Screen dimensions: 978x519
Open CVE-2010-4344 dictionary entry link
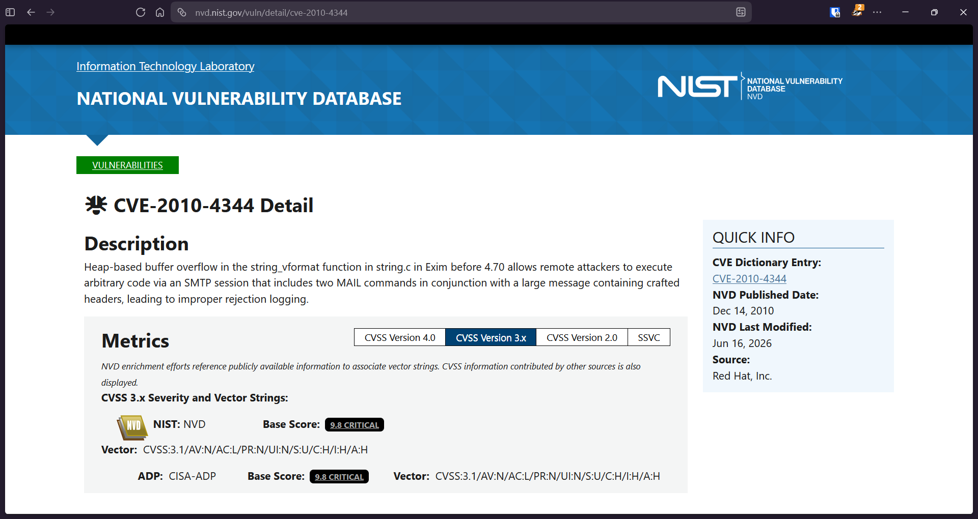[x=749, y=279]
